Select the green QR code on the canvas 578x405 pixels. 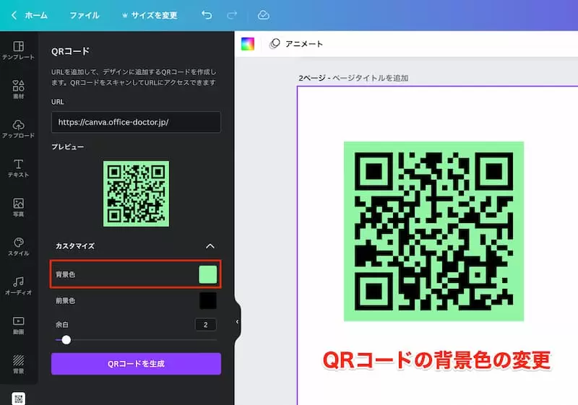click(434, 231)
